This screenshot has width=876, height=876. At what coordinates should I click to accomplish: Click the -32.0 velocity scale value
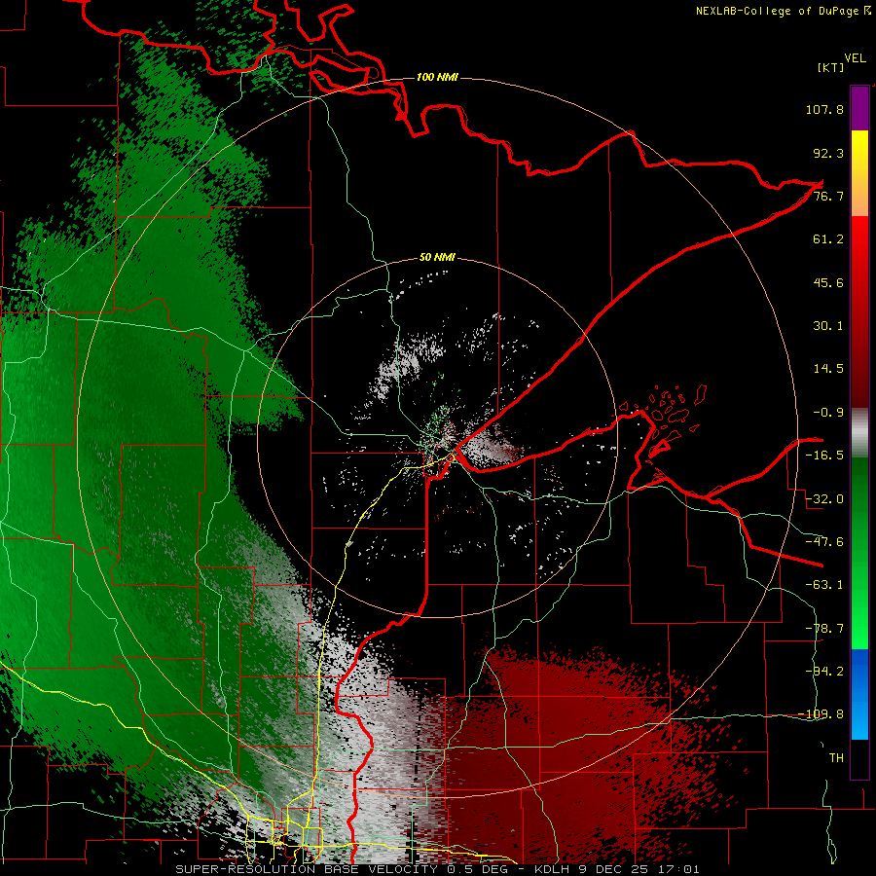point(824,499)
